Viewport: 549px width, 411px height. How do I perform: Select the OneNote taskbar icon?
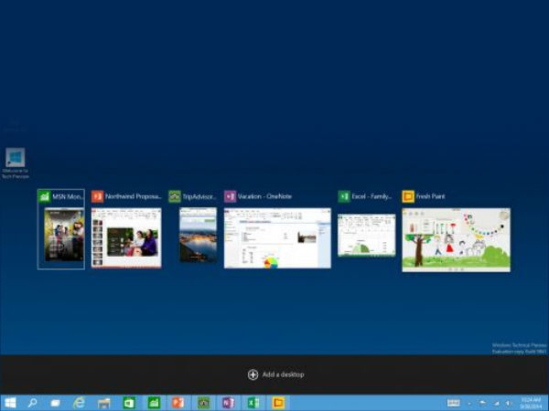(x=228, y=403)
